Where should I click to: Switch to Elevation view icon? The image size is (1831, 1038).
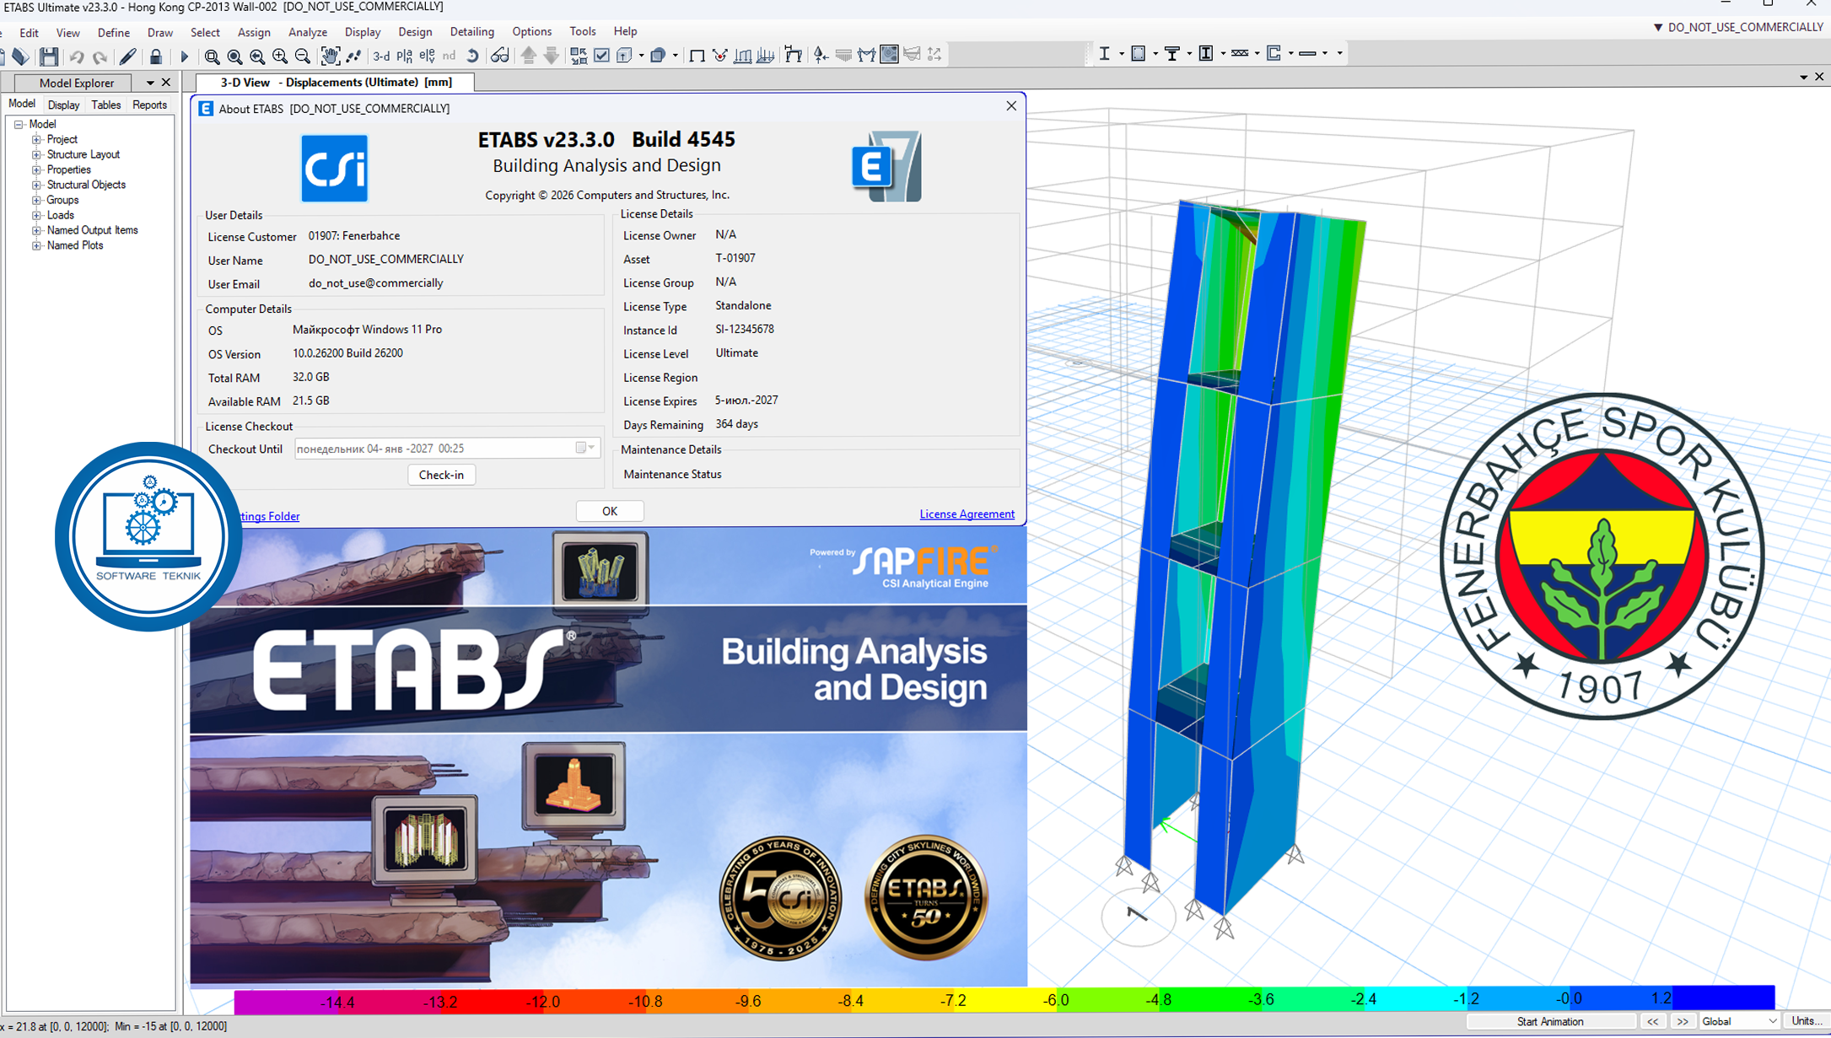428,56
